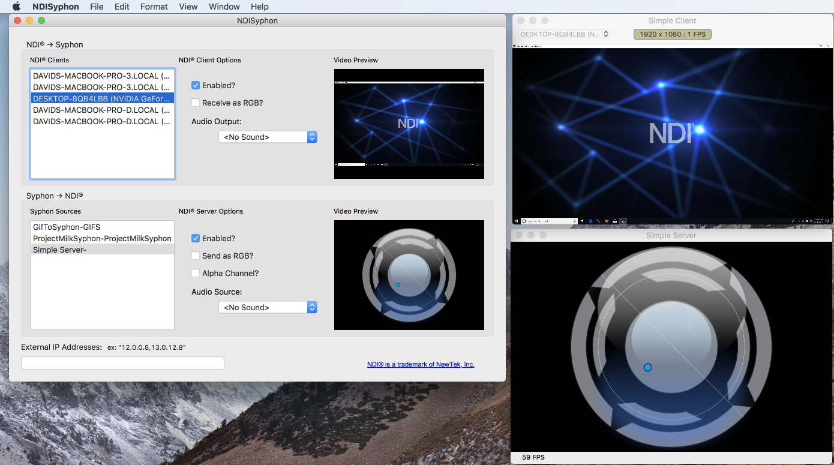834x465 pixels.
Task: Toggle Enabled? under NDI Server Options
Action: 196,238
